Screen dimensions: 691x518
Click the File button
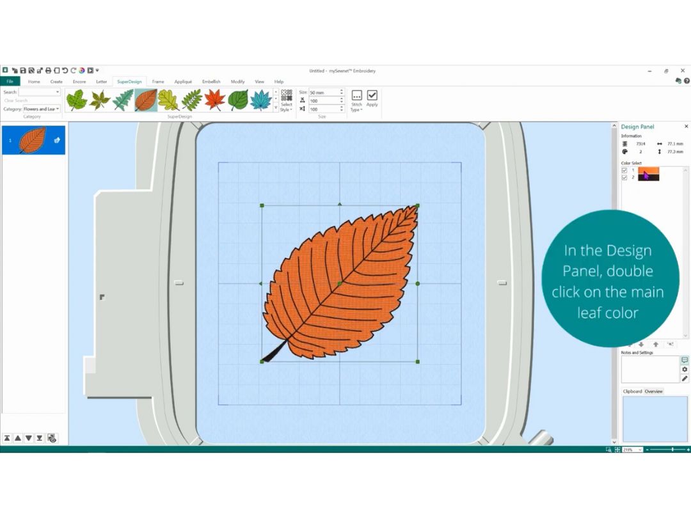[10, 81]
